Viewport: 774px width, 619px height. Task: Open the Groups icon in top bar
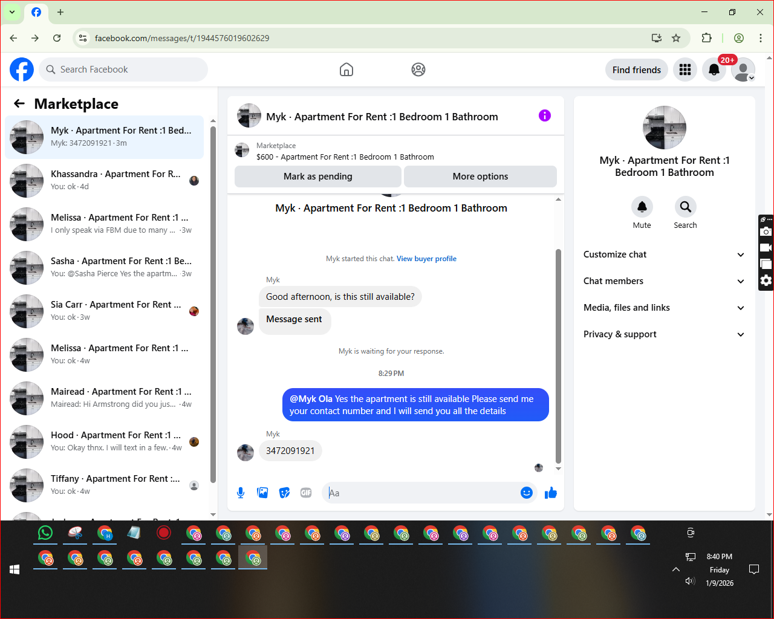(x=418, y=70)
